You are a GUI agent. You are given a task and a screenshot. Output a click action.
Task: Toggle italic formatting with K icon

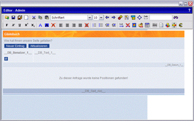(13, 25)
